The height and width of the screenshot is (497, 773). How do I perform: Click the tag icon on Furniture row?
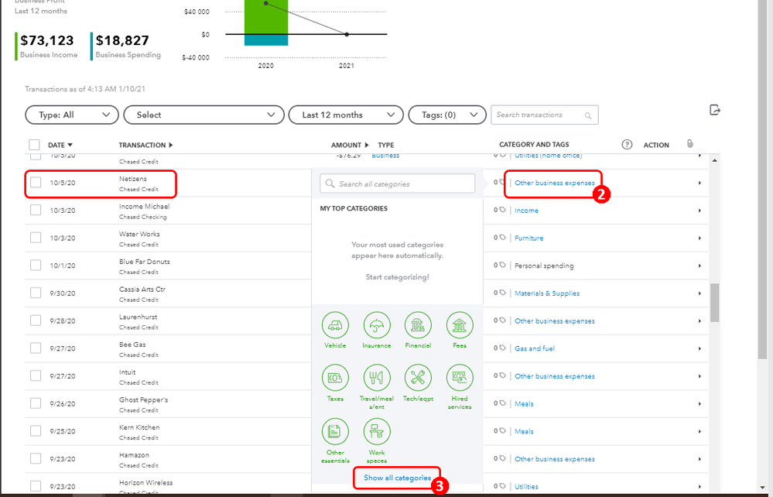[x=502, y=238]
